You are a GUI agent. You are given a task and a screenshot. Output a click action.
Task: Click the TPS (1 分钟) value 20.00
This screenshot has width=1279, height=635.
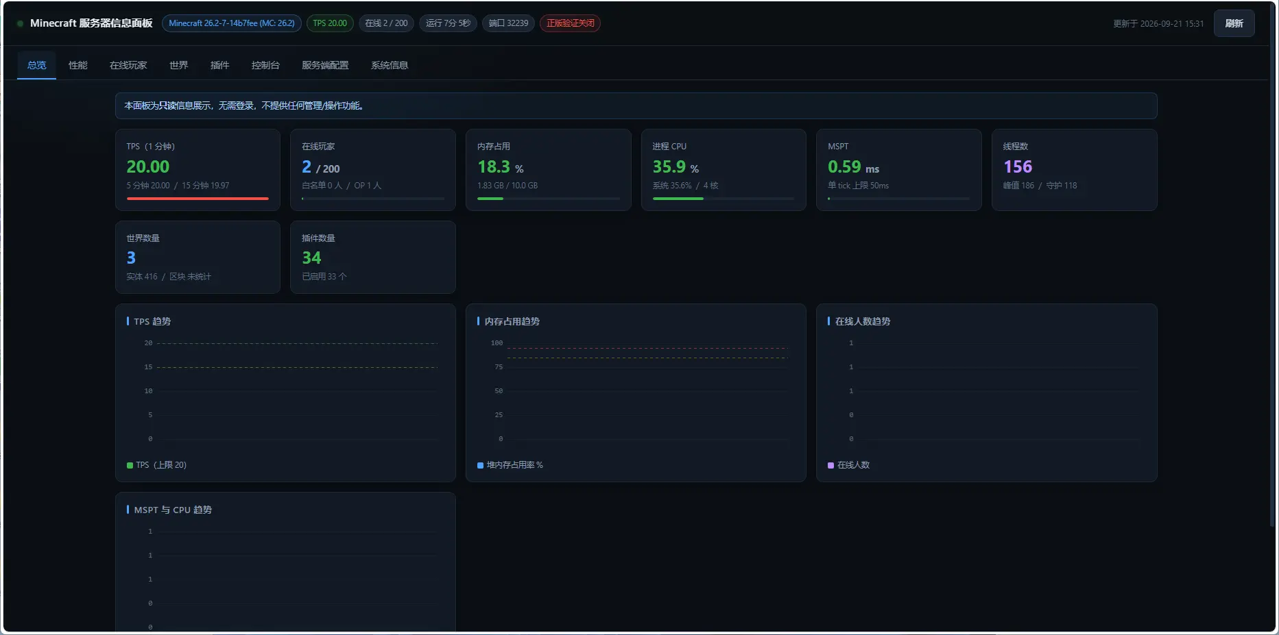coord(147,166)
